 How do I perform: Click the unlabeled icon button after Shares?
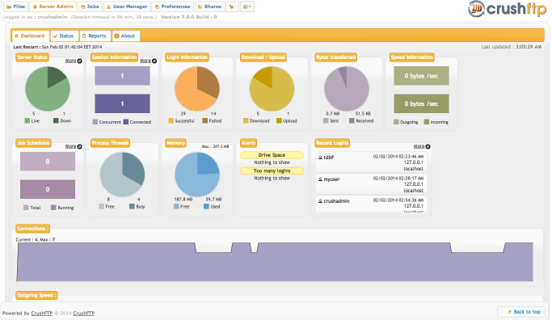click(x=232, y=6)
